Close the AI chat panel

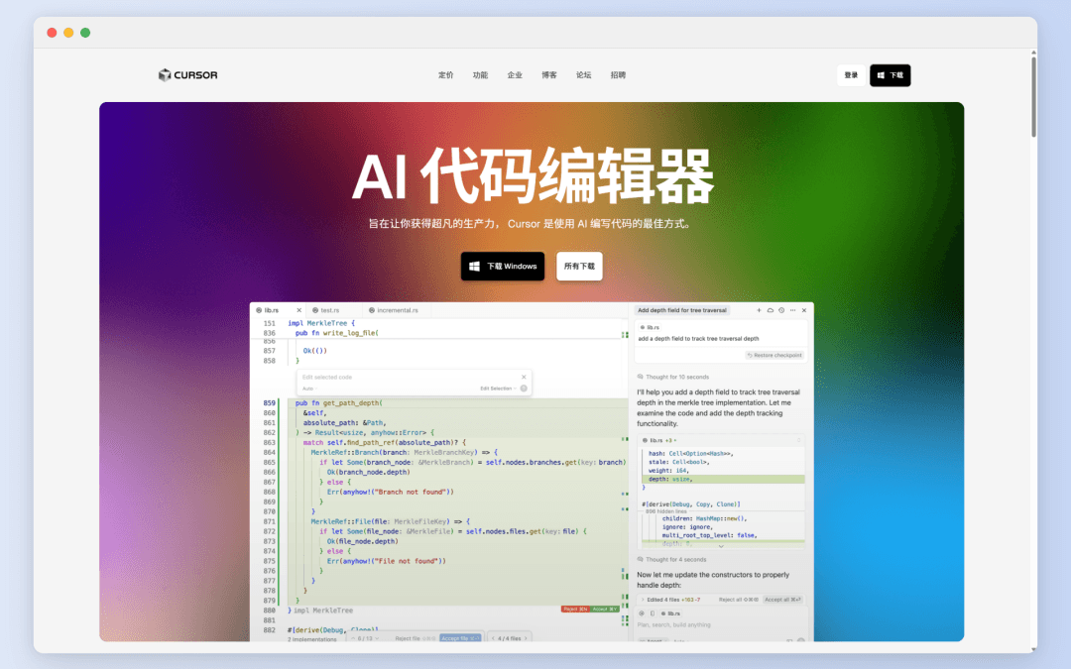click(804, 310)
